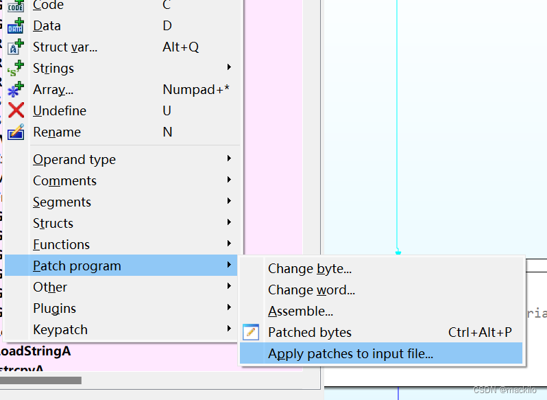Expand arrow next to Keypatch
The height and width of the screenshot is (400, 547).
229,329
